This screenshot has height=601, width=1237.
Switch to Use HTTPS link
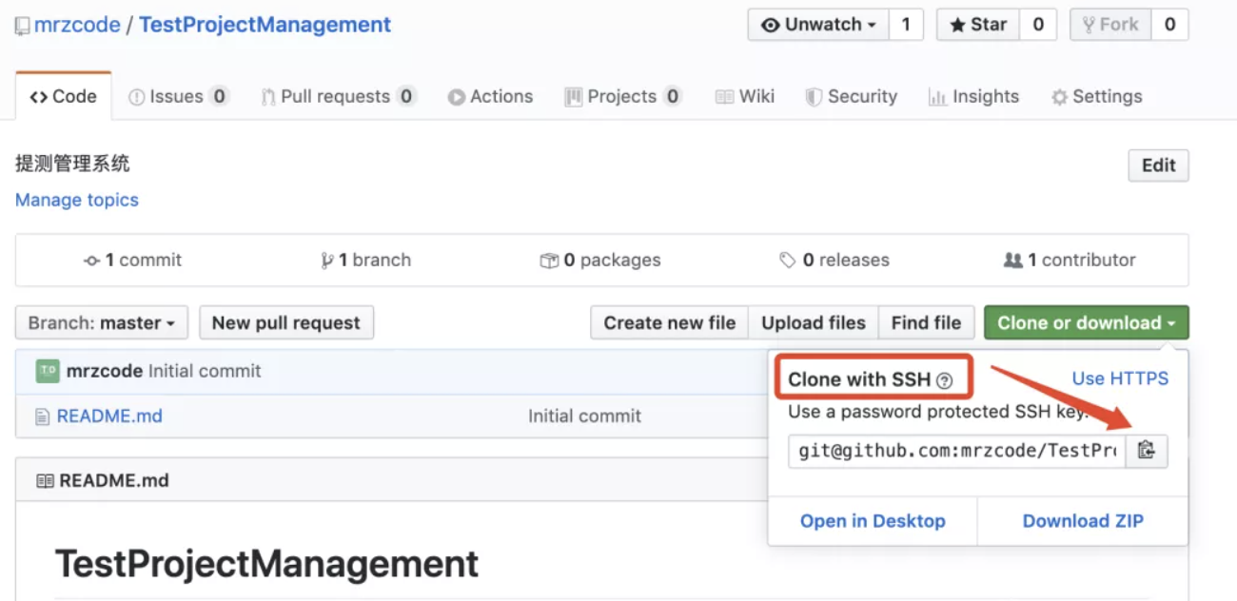tap(1120, 378)
